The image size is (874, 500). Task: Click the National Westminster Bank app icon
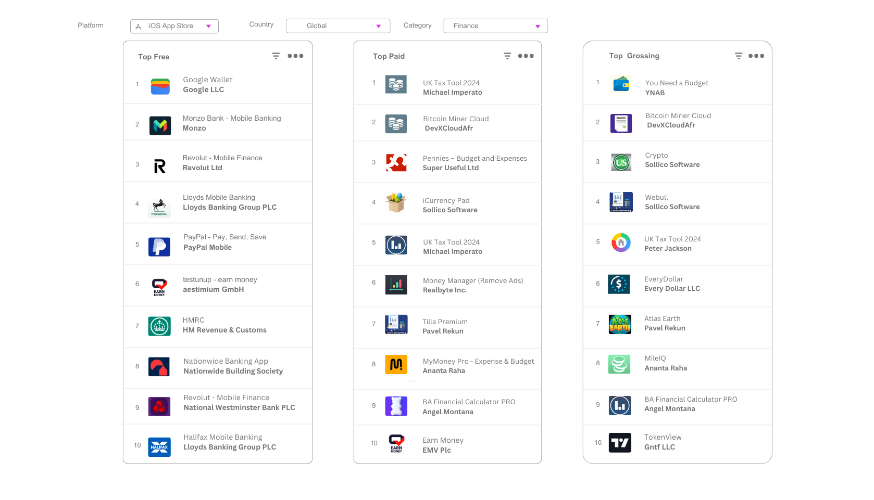[159, 406]
